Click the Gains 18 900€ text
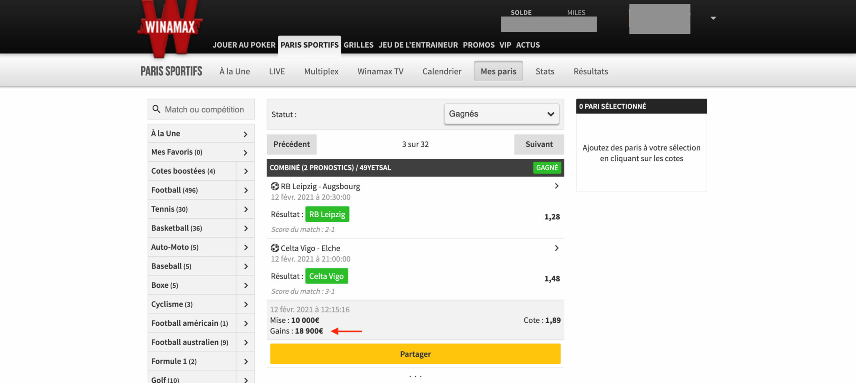 click(296, 331)
